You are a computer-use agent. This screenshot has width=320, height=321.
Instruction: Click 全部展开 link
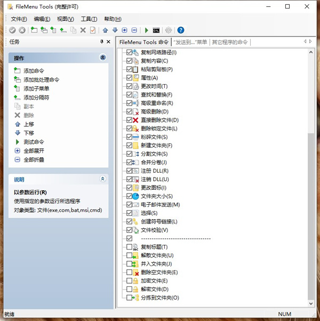pyautogui.click(x=34, y=151)
